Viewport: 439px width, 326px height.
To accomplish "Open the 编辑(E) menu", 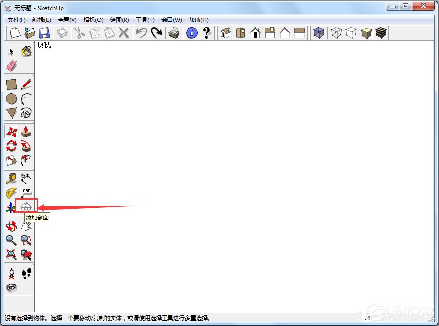I will (42, 20).
